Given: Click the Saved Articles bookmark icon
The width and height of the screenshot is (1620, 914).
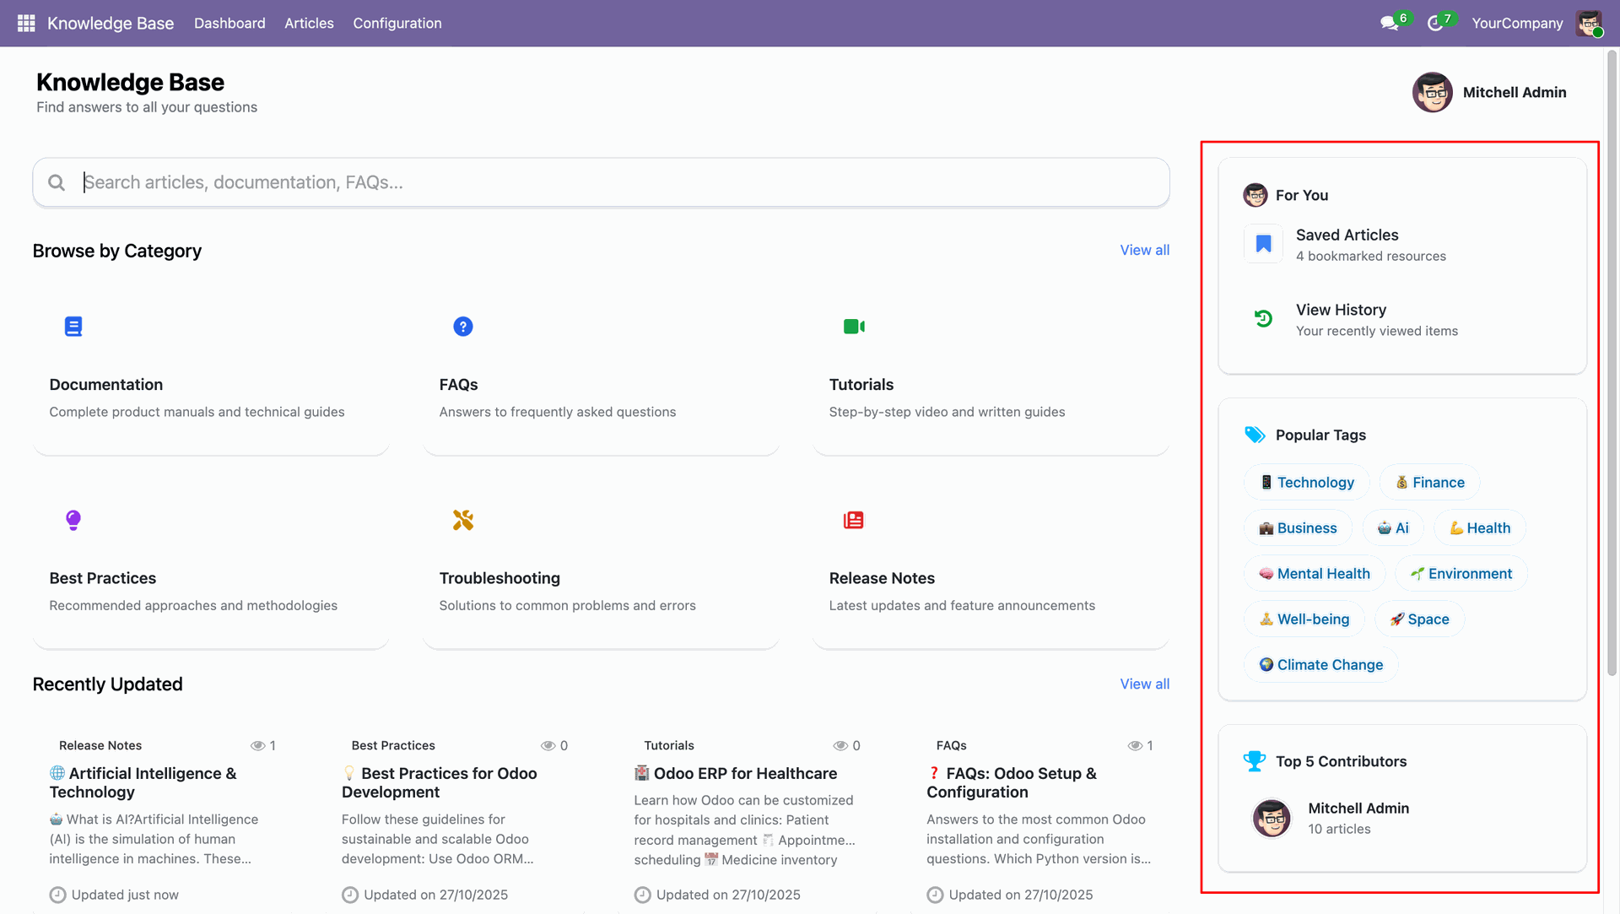Looking at the screenshot, I should tap(1263, 244).
